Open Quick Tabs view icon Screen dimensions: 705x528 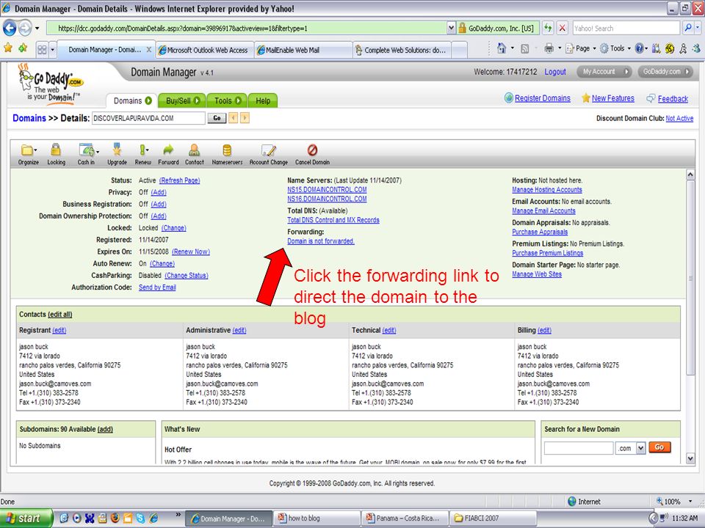pyautogui.click(x=42, y=49)
